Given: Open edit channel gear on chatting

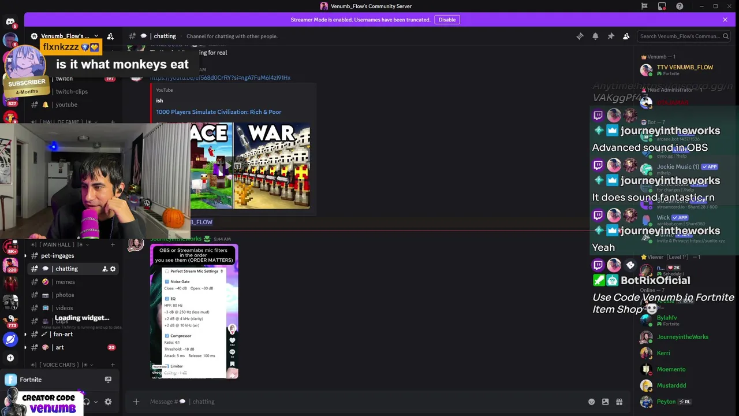Looking at the screenshot, I should (x=113, y=269).
